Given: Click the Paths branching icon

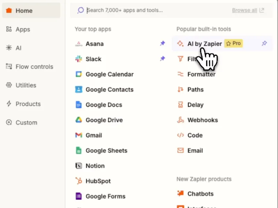Looking at the screenshot, I should (180, 89).
